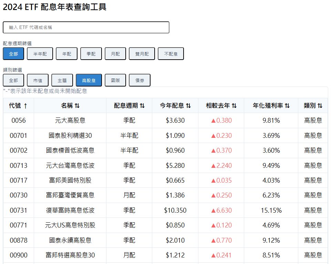331x264 pixels.
Task: Click name 國泰股利精選30
Action: pyautogui.click(x=70, y=135)
